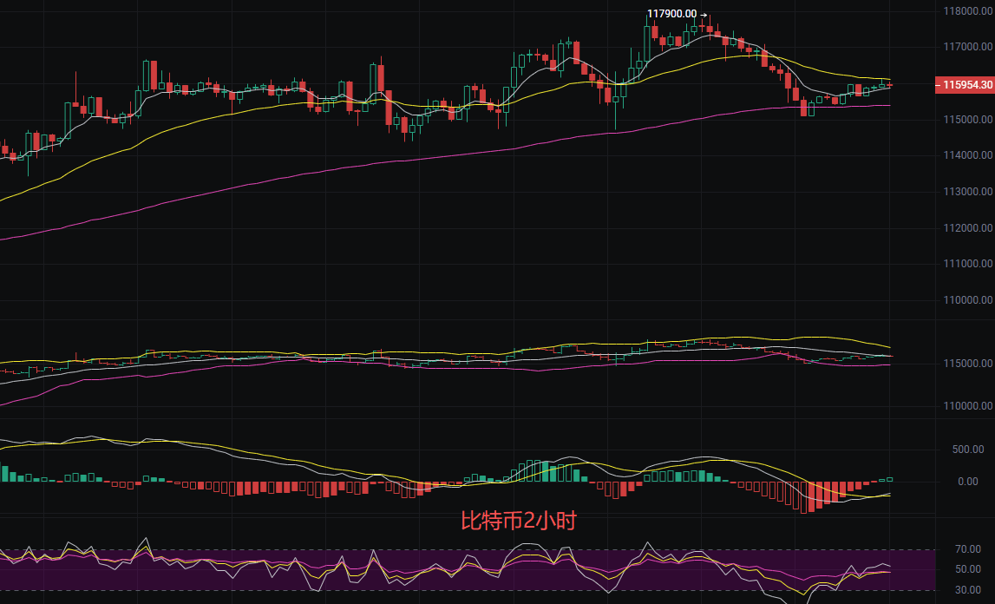The height and width of the screenshot is (604, 995).
Task: Click the arrow beside the 117900.00 label
Action: [704, 14]
